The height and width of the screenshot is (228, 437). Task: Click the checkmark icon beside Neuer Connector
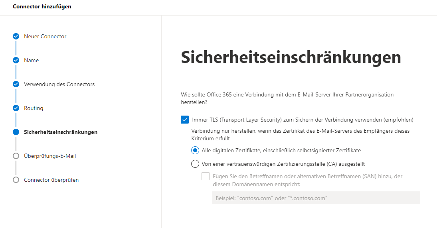coord(16,36)
